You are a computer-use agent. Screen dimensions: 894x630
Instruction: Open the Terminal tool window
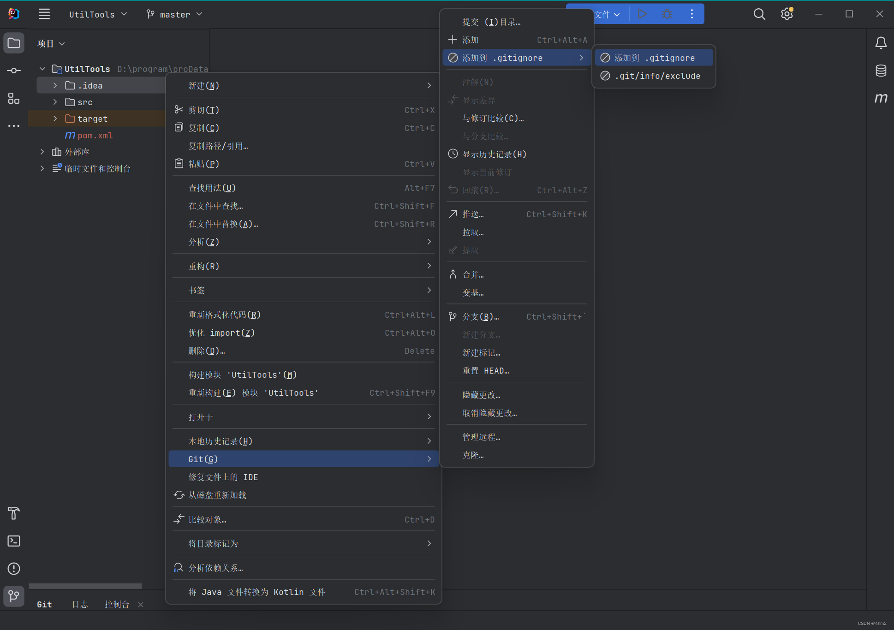coord(14,541)
